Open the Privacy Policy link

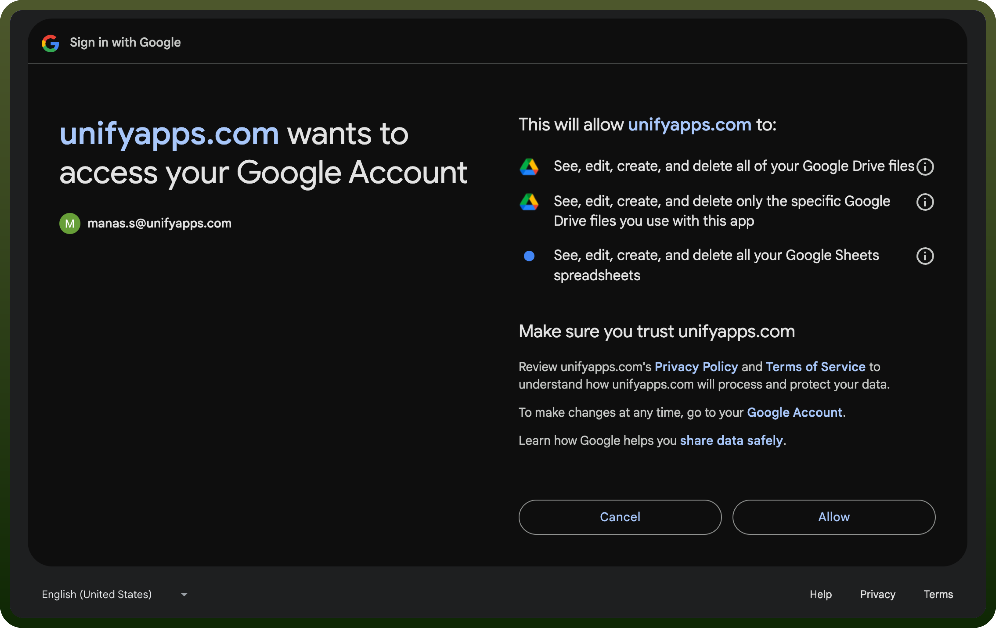[696, 367]
